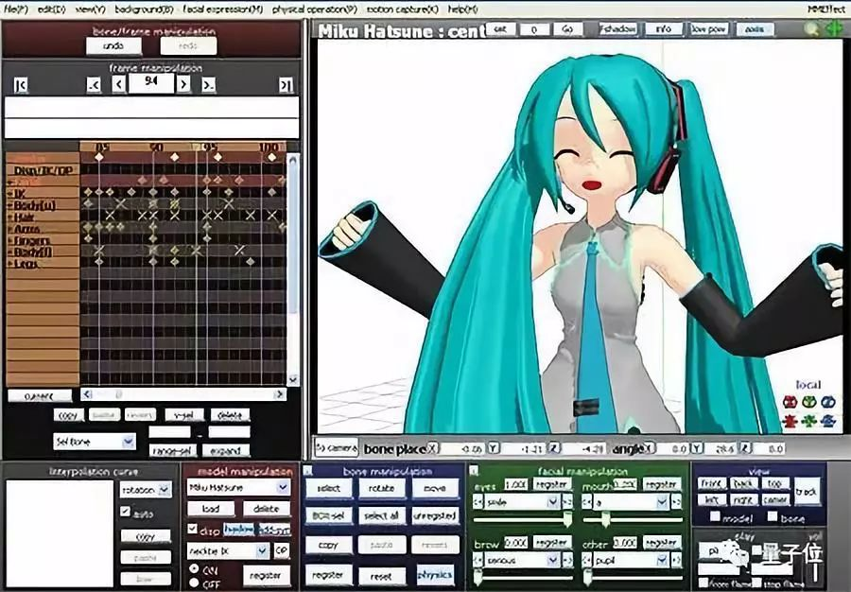Open the file menu
Viewport: 851px width, 592px height.
[x=16, y=9]
